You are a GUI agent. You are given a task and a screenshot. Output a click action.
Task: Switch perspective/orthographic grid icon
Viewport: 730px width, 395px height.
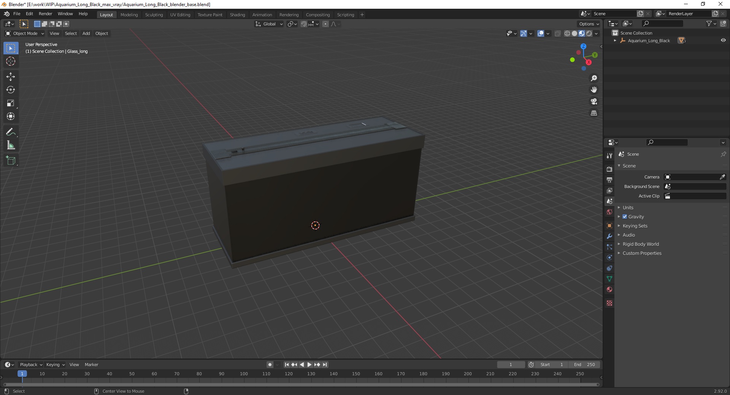594,113
